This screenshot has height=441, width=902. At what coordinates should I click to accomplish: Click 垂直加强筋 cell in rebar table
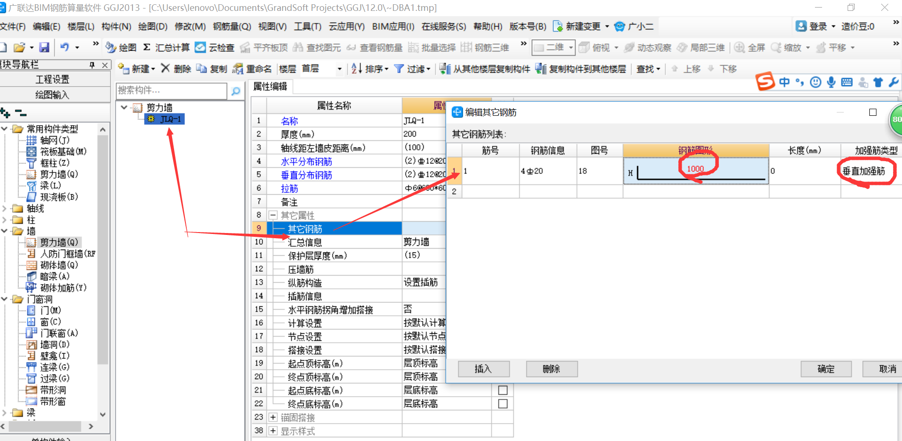coord(871,171)
